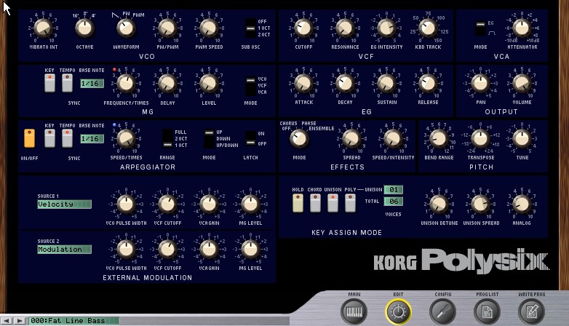Toggle the MG Tempo sync button
The height and width of the screenshot is (326, 569).
click(67, 83)
